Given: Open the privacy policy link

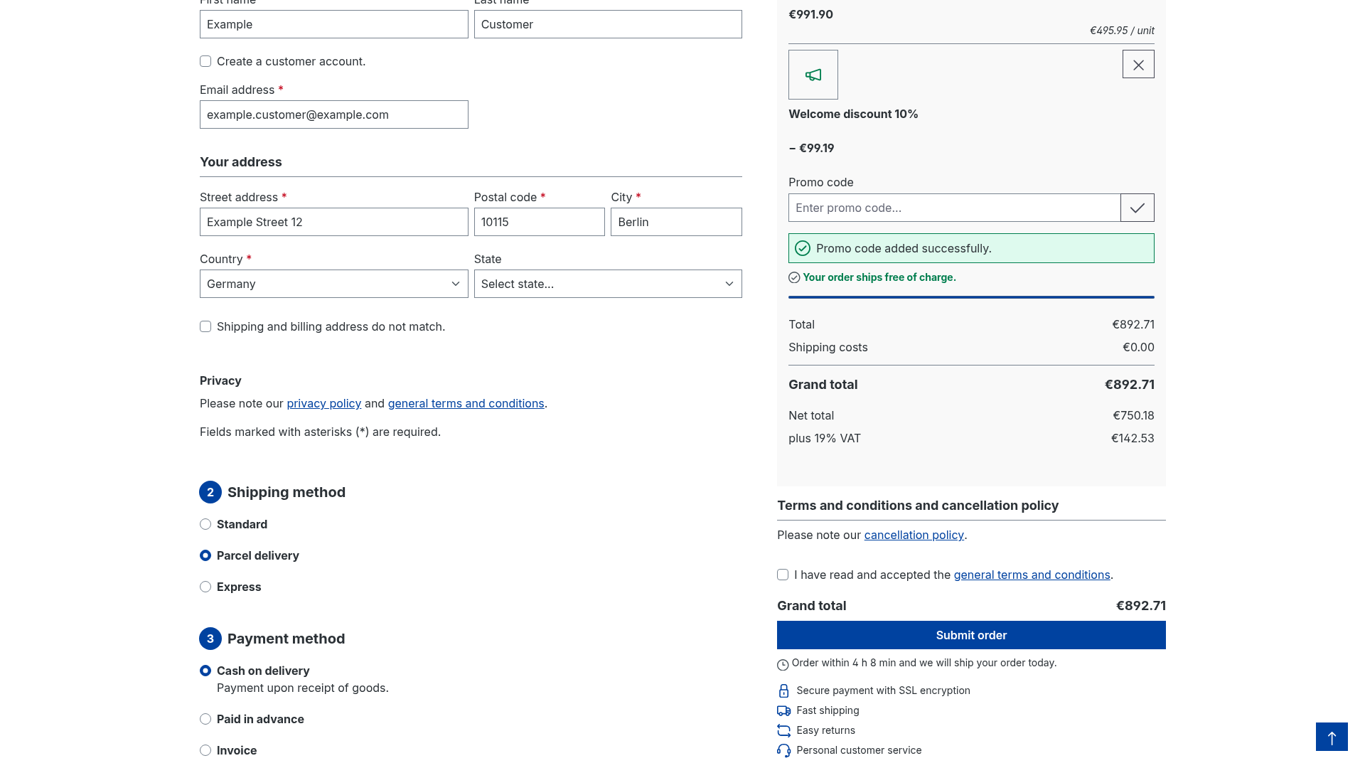Looking at the screenshot, I should (323, 403).
